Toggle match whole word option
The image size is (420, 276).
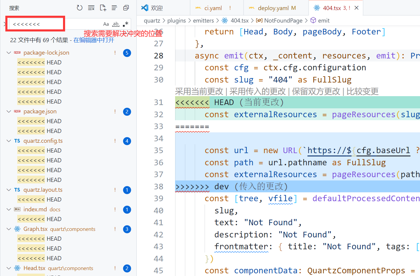click(116, 24)
